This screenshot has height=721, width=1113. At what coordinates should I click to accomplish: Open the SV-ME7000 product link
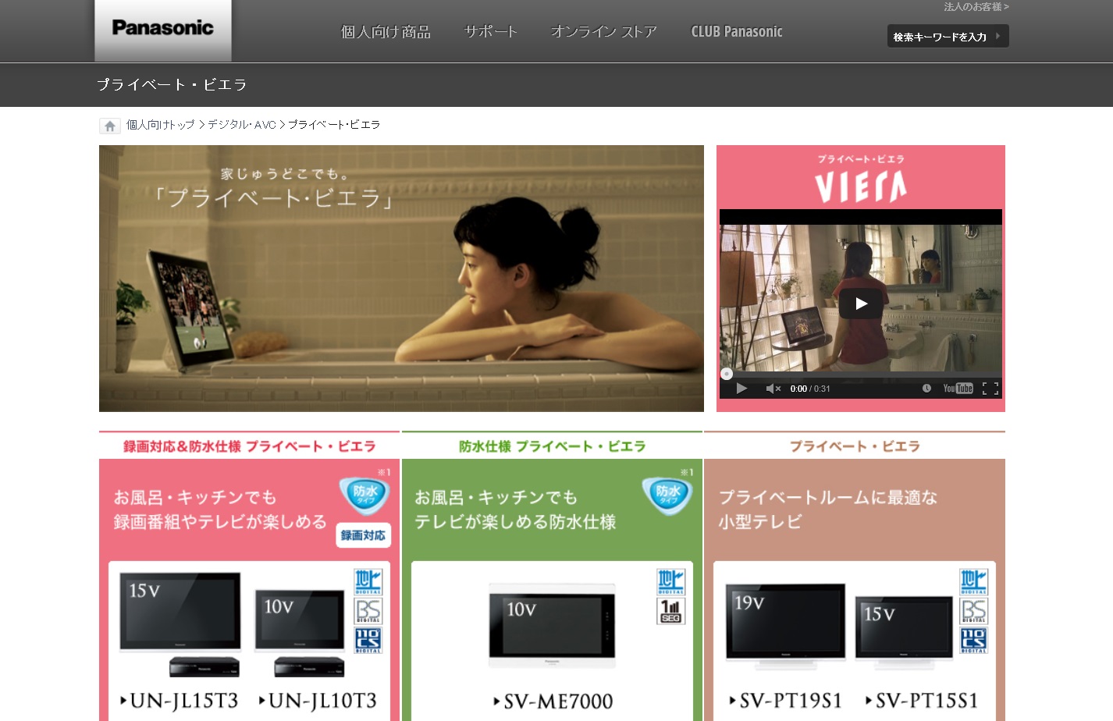(x=553, y=701)
